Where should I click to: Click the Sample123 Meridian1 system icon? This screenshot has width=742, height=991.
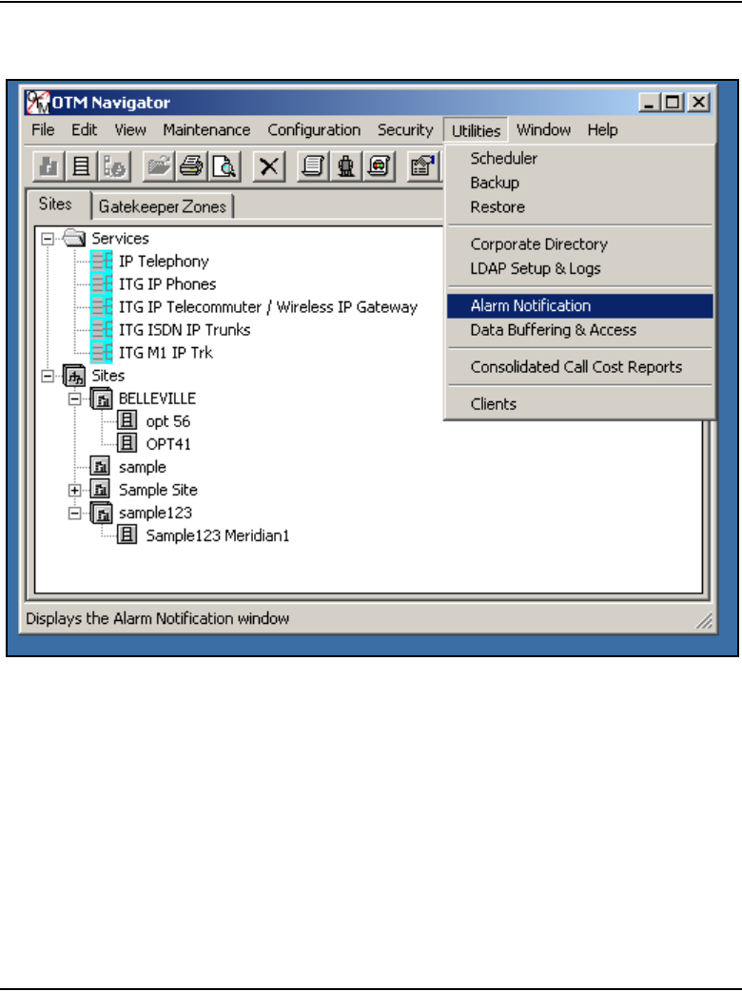coord(127,535)
